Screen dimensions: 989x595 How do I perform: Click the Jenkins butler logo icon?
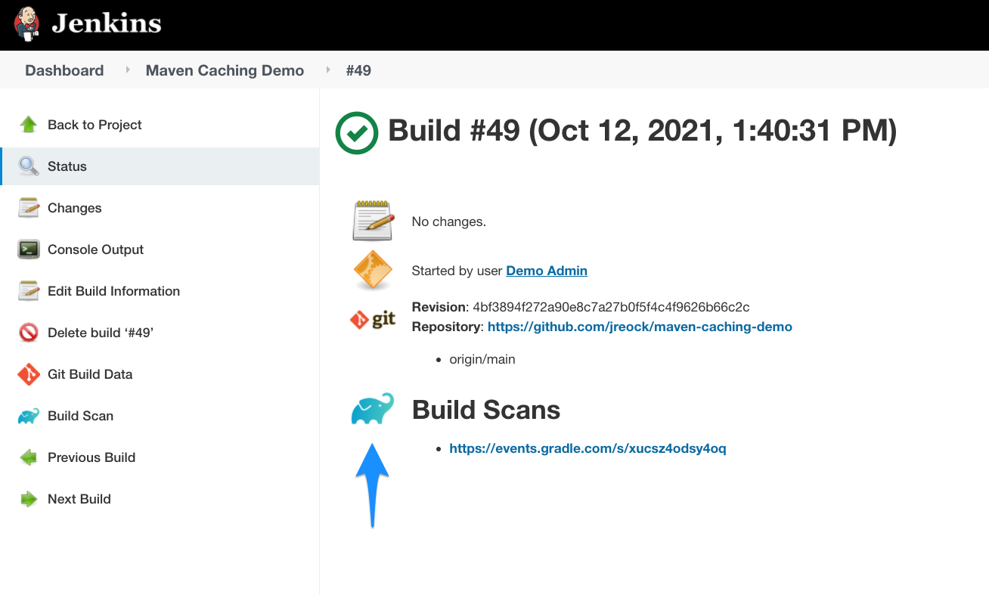click(26, 23)
